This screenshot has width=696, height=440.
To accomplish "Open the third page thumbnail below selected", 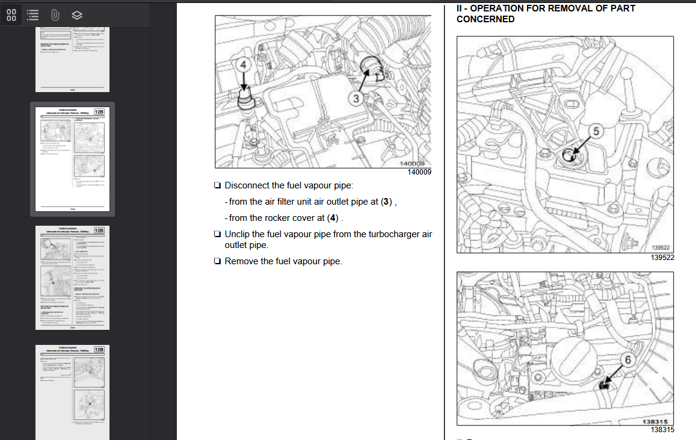I will tap(72, 277).
